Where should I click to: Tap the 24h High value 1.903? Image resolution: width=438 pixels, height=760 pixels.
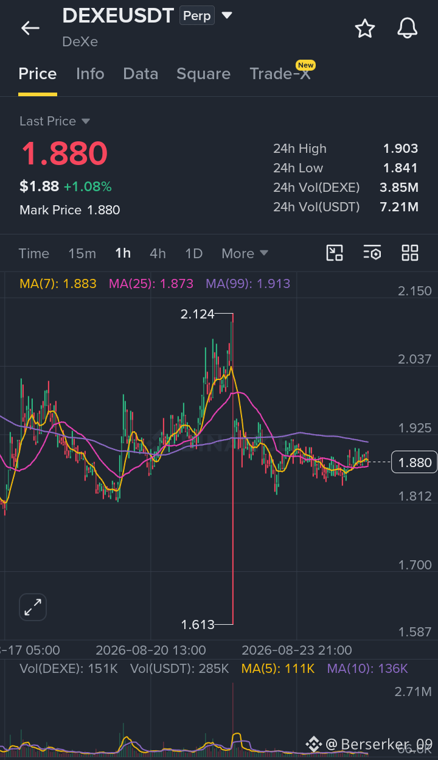pos(400,149)
